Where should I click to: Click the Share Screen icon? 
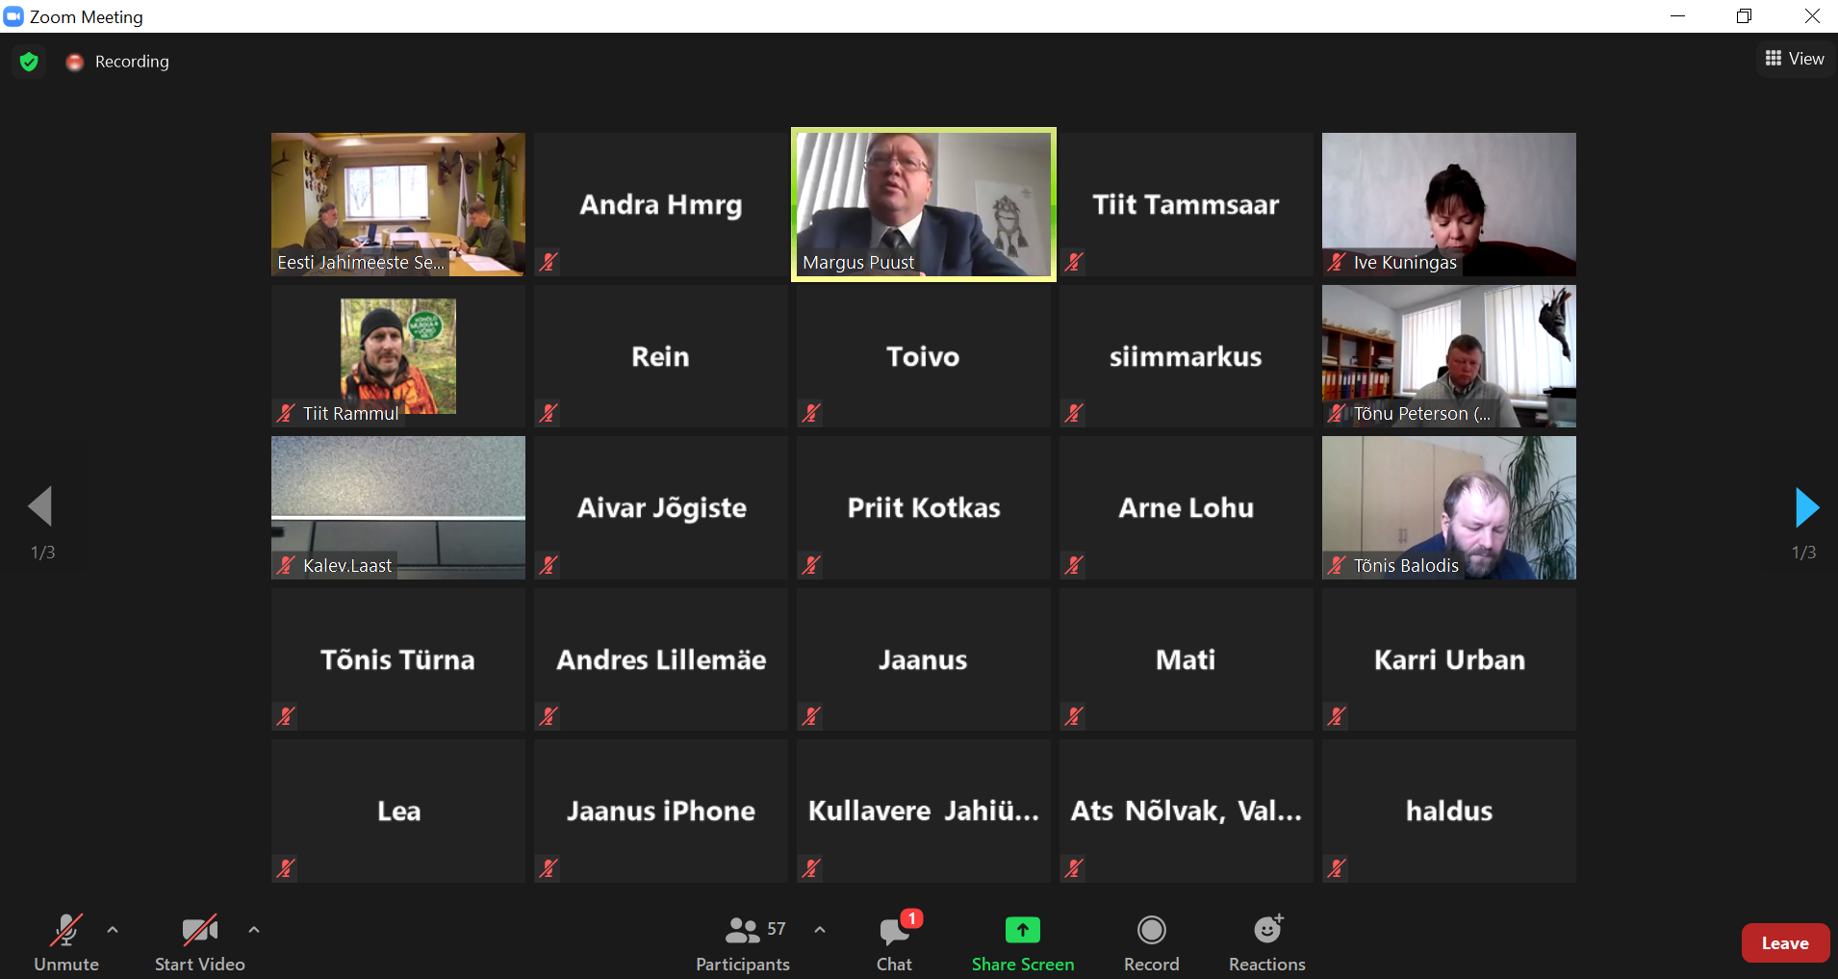[1022, 930]
